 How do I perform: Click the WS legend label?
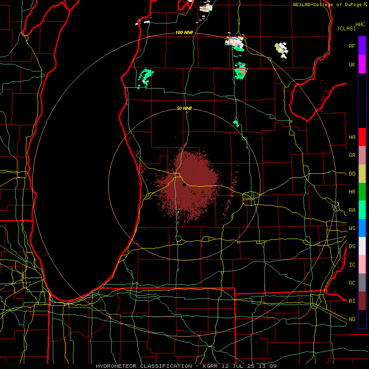[352, 228]
